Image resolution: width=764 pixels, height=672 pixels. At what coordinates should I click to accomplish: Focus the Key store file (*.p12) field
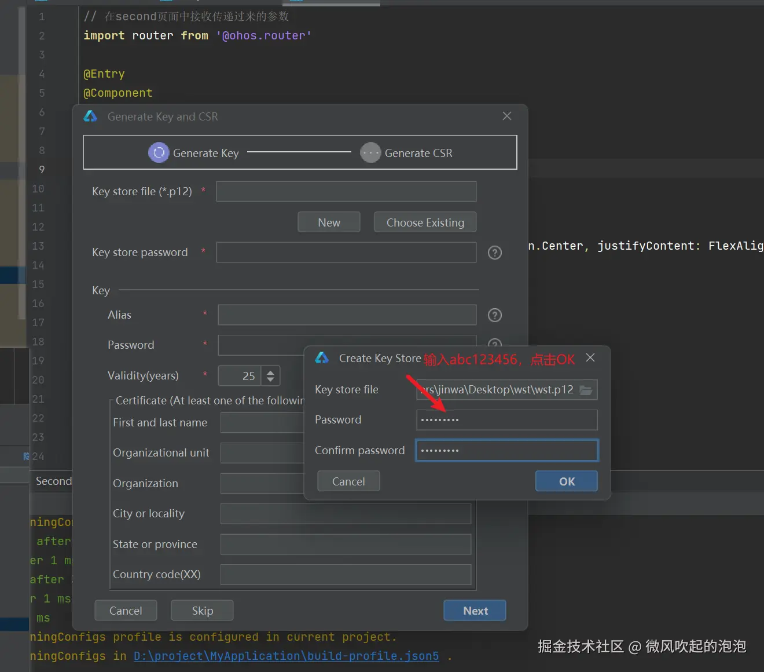click(346, 192)
